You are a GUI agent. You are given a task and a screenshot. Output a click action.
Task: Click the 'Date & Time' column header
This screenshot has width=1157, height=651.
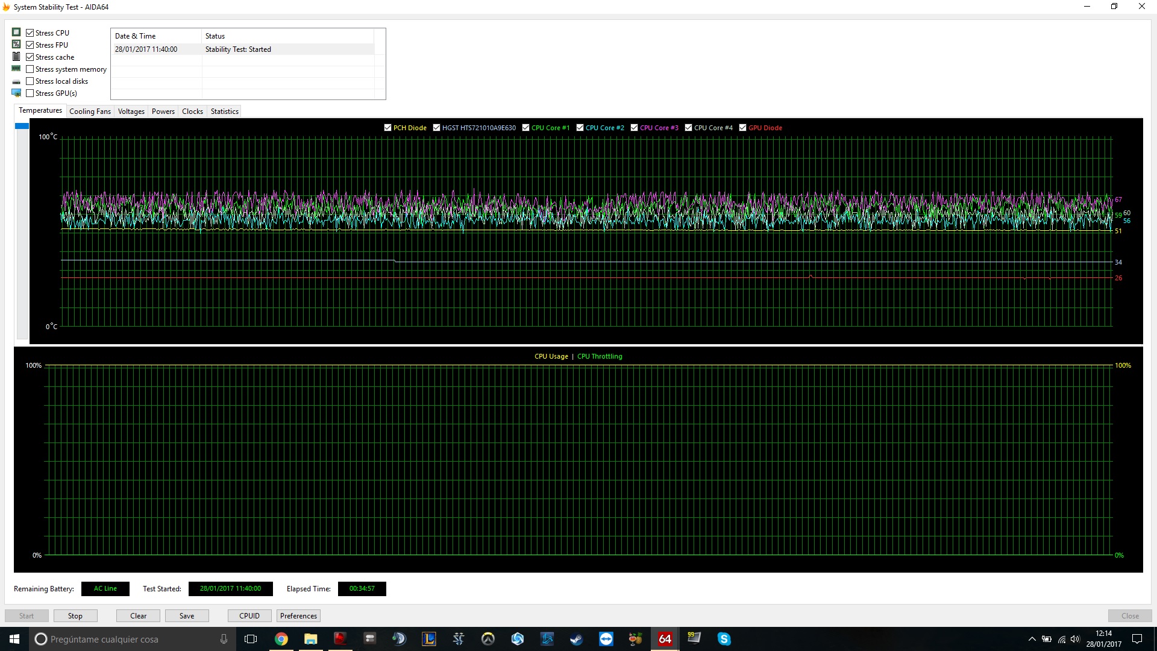click(x=156, y=36)
